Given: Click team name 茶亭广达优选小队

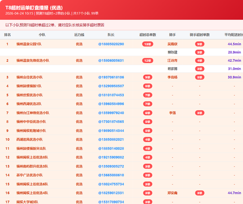Looking at the screenshot, I should click(x=30, y=175).
